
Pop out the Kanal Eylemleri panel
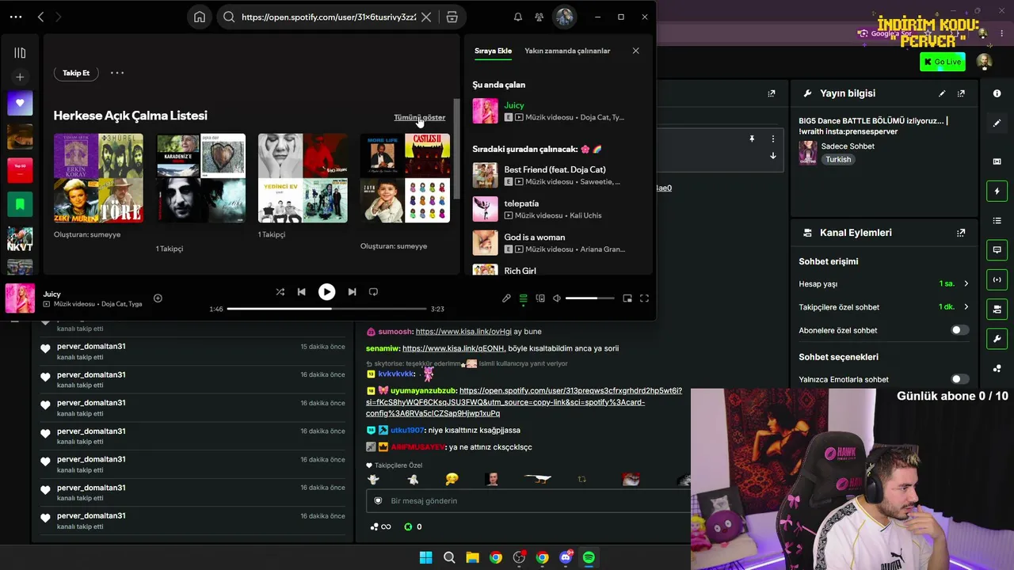click(961, 233)
